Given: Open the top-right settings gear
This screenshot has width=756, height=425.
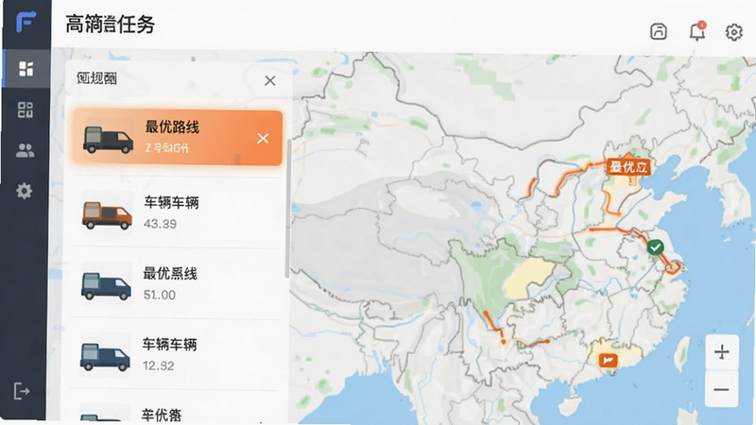Looking at the screenshot, I should [734, 32].
